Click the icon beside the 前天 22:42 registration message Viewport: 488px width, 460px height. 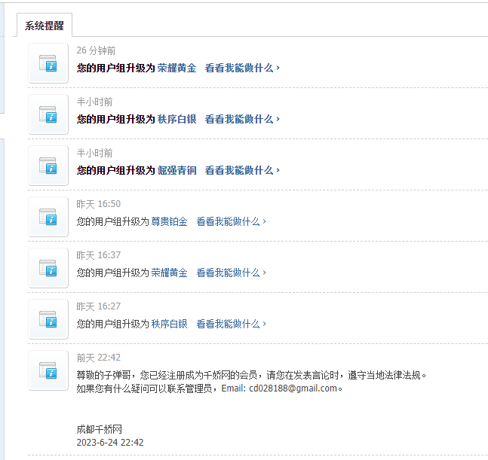[x=48, y=370]
